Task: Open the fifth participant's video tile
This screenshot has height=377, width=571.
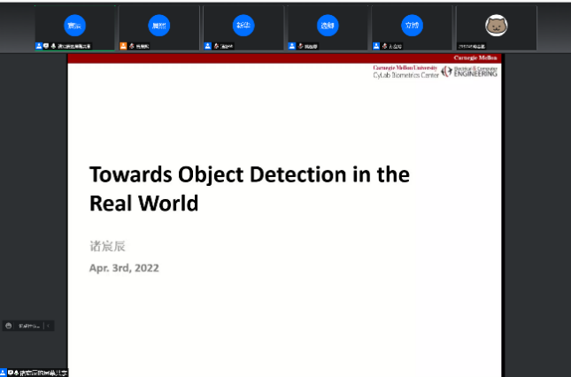Action: [411, 26]
